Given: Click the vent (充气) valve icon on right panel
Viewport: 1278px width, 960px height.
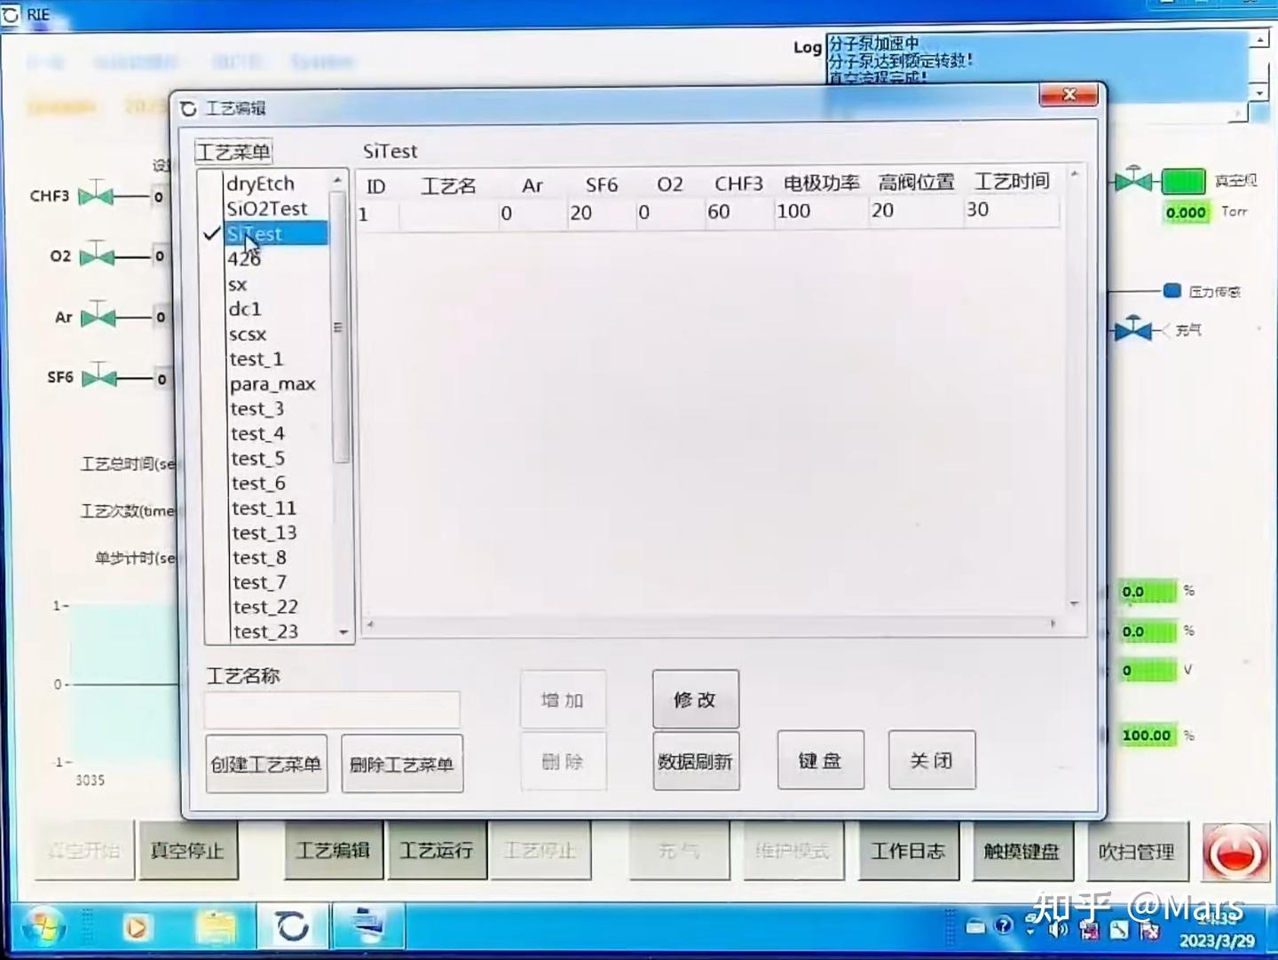Looking at the screenshot, I should (1134, 330).
